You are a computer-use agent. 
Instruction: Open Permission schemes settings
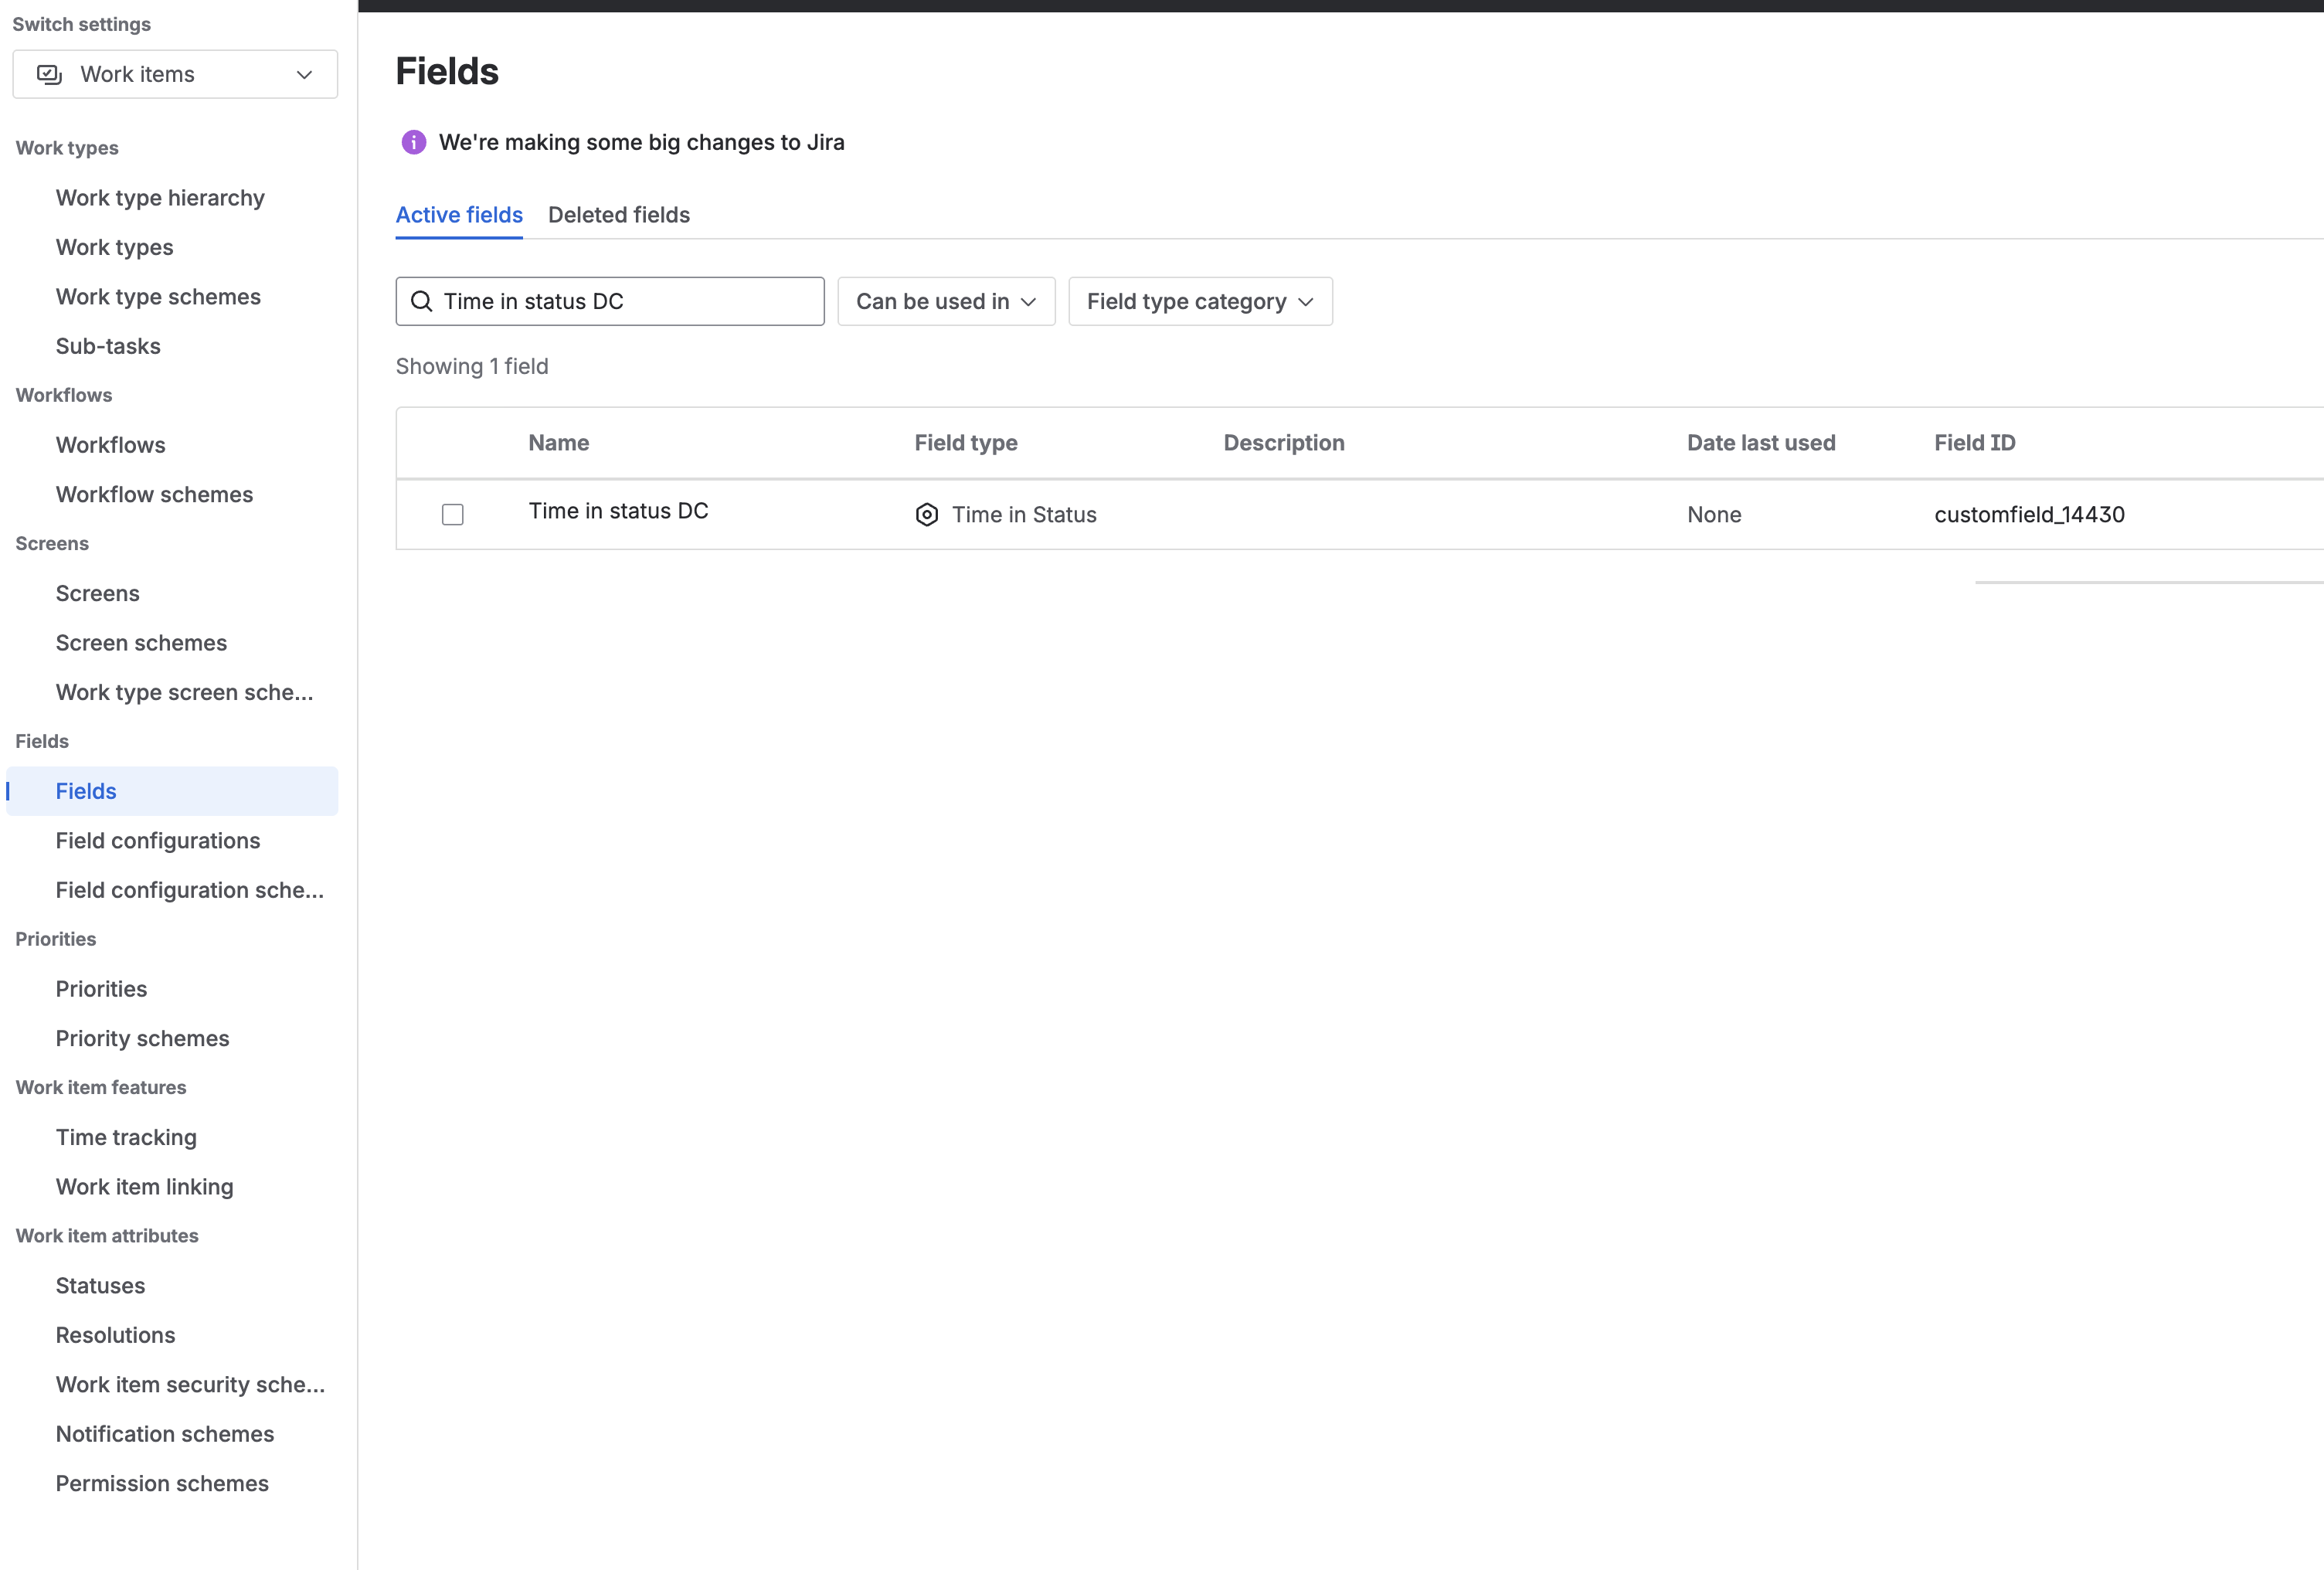(x=161, y=1484)
